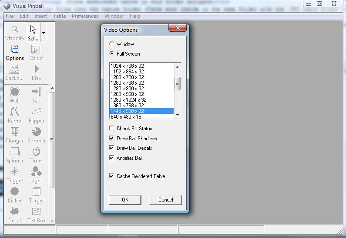346x238 pixels.
Task: Select 1360 x 768 x 32 resolution
Action: pyautogui.click(x=141, y=106)
